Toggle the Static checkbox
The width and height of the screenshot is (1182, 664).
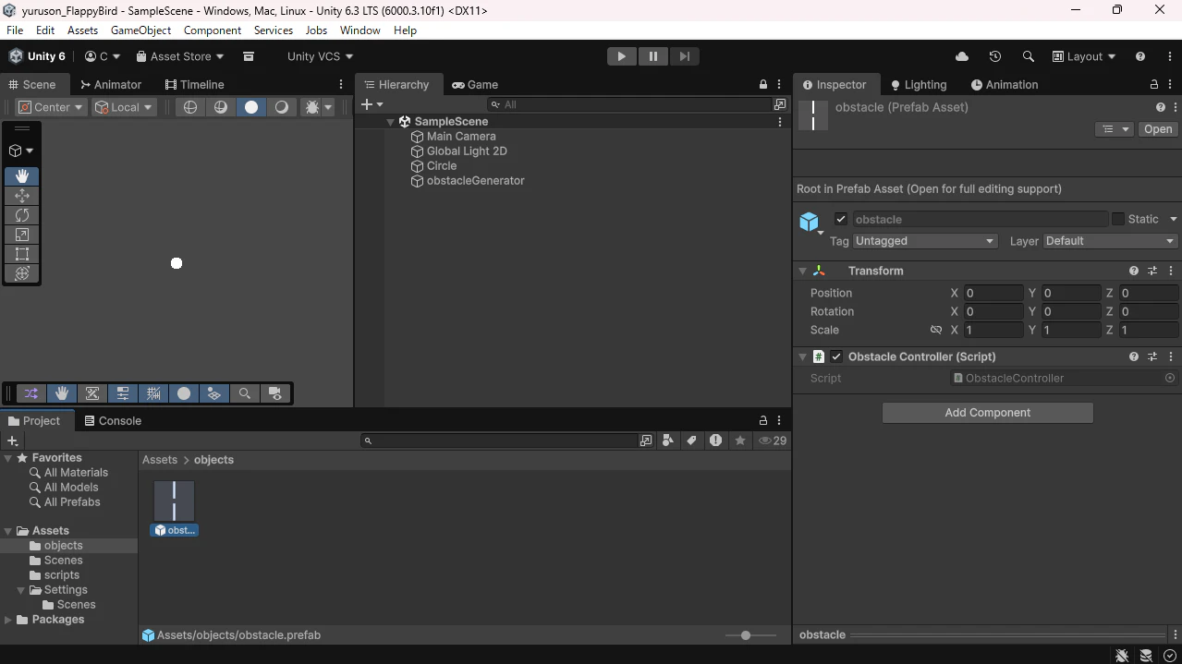[1118, 219]
